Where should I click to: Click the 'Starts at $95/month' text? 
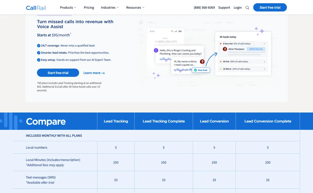(54, 35)
